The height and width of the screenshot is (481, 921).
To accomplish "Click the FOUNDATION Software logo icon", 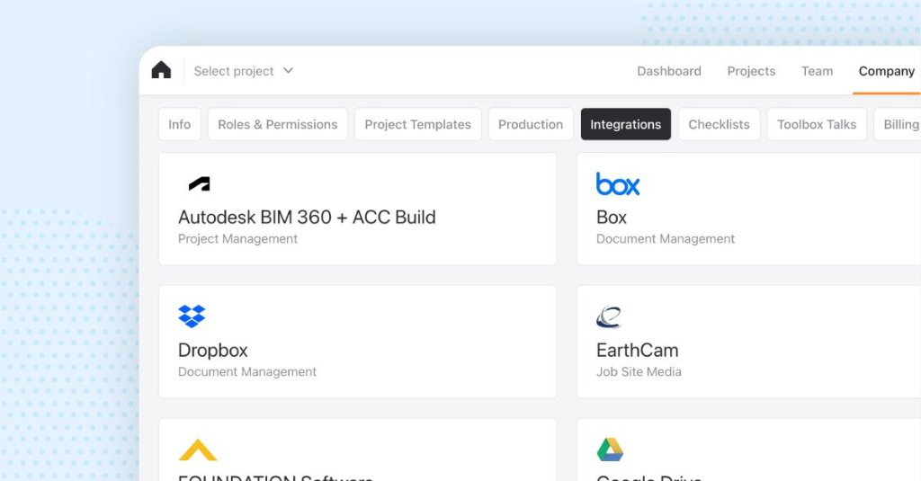I will click(x=198, y=450).
